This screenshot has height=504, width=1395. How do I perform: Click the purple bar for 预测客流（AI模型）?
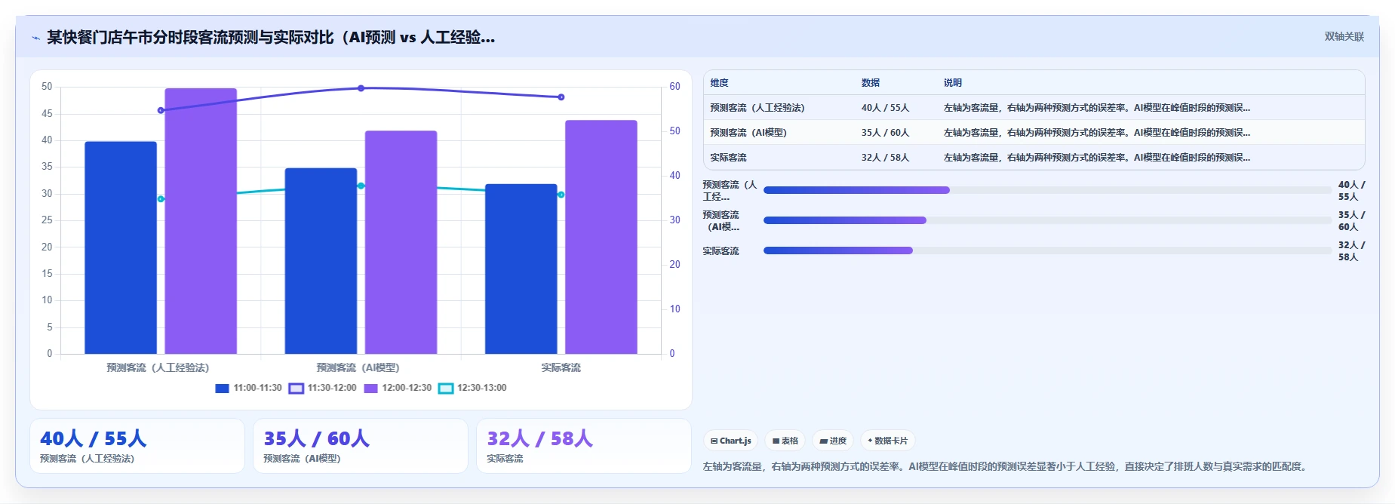(x=401, y=242)
